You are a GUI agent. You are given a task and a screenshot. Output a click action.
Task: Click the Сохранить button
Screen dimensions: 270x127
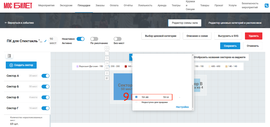click(x=230, y=46)
